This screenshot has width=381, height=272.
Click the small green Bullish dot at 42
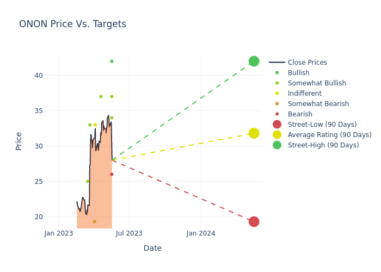point(112,61)
